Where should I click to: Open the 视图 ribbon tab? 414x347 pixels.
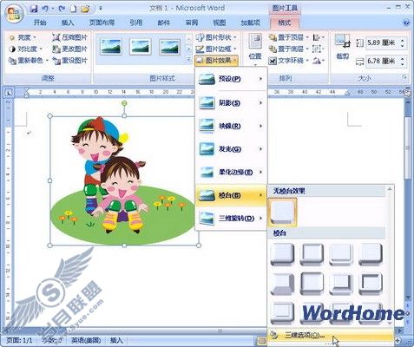pos(220,23)
